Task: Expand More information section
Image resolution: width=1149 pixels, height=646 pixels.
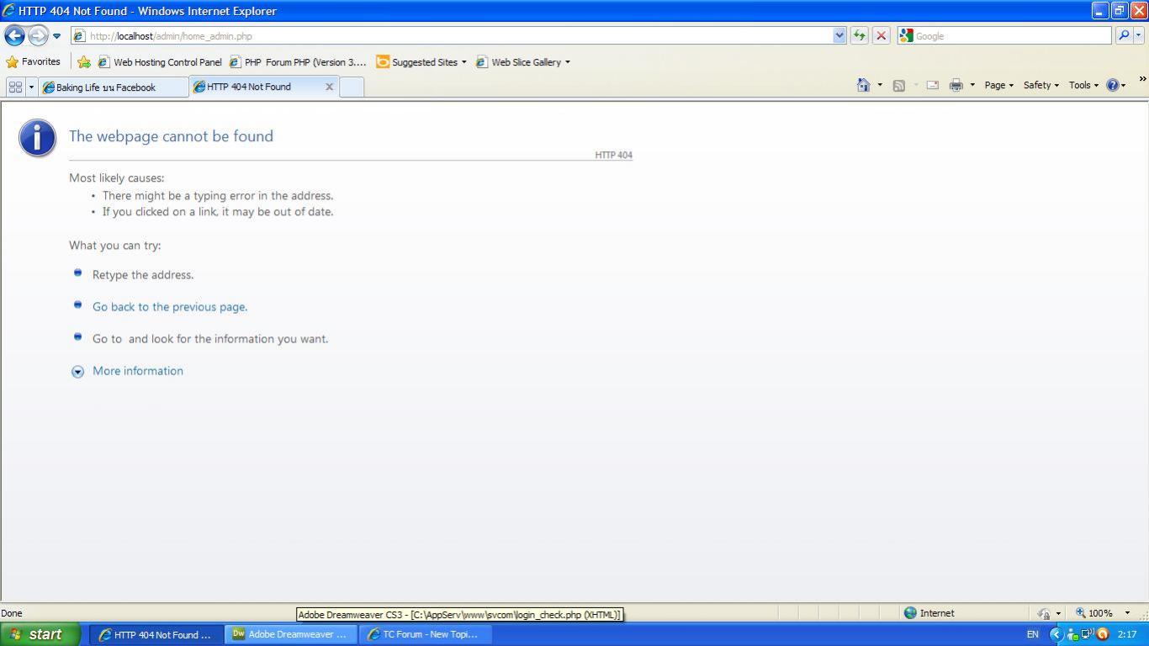Action: (77, 372)
